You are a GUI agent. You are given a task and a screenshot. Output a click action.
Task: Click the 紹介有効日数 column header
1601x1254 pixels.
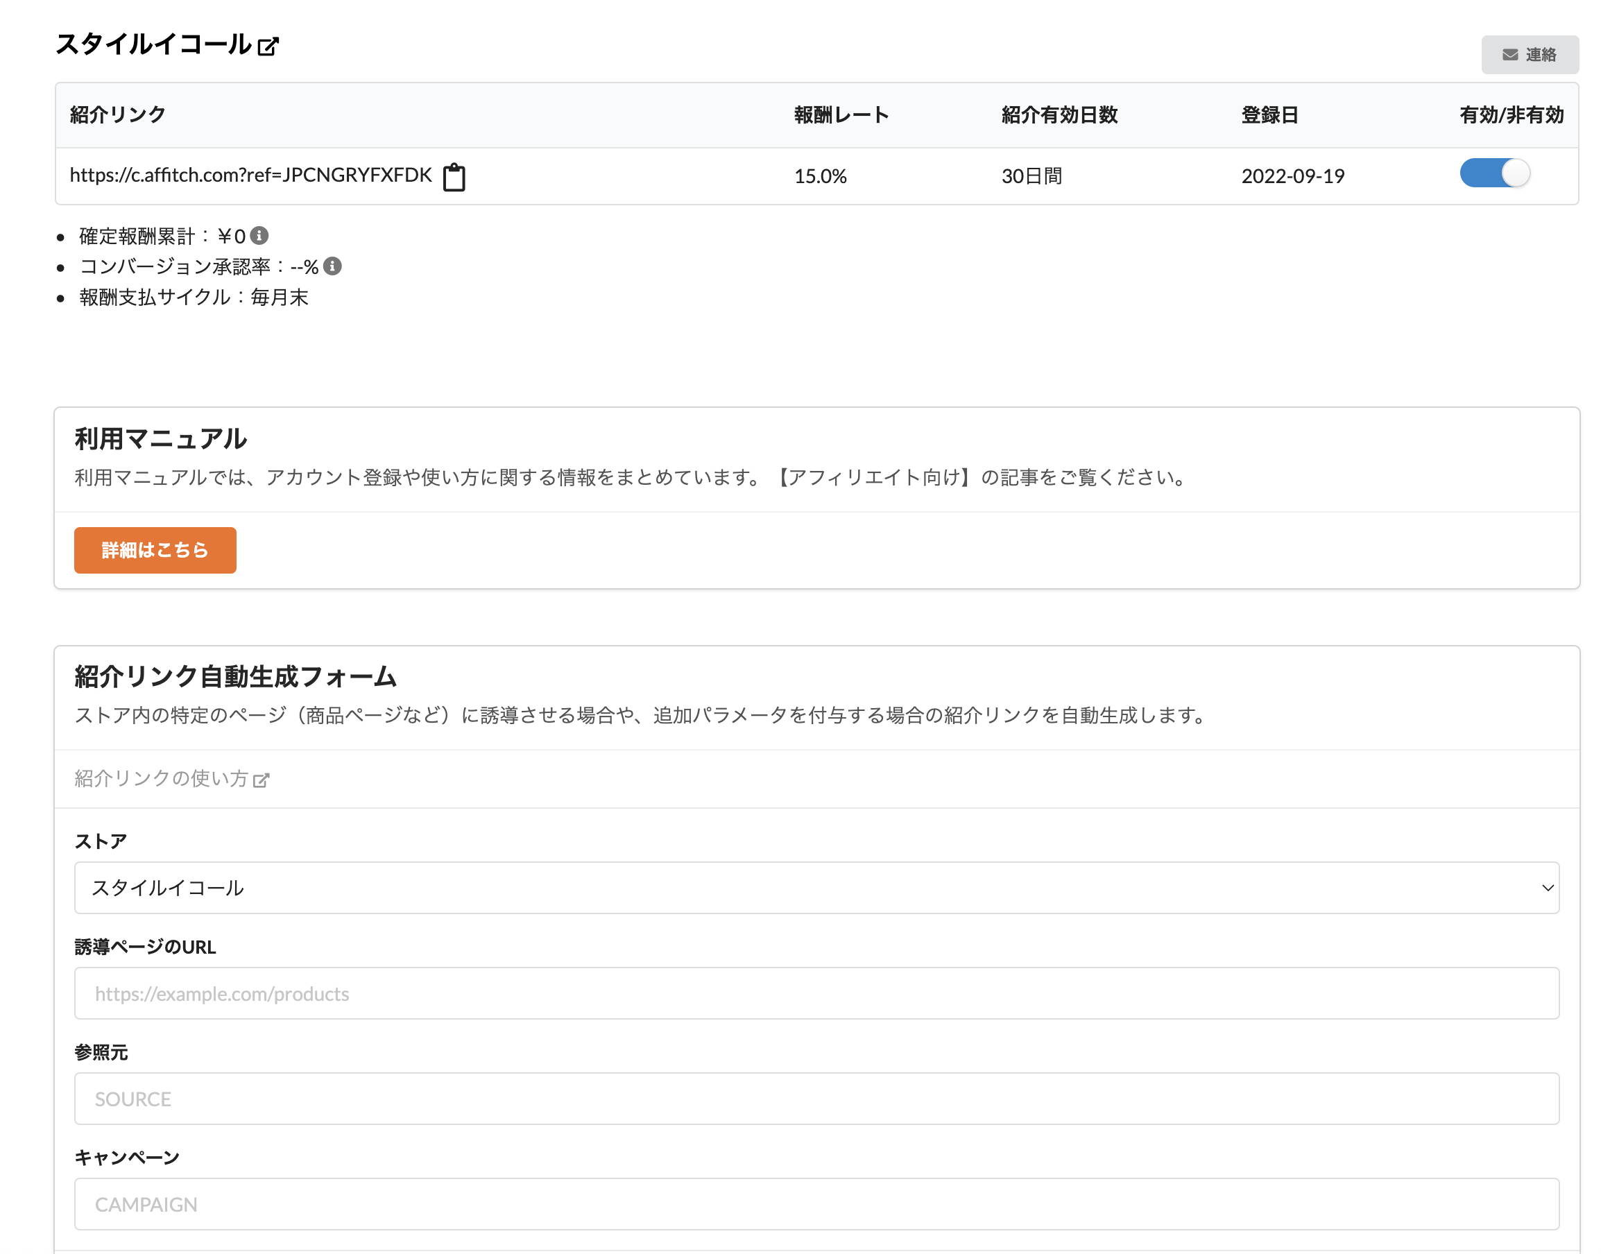[x=1059, y=114]
